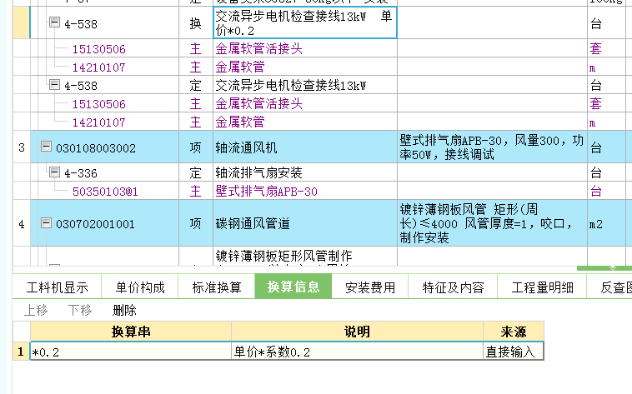Click row number 3 header
This screenshot has width=632, height=394.
pos(22,147)
